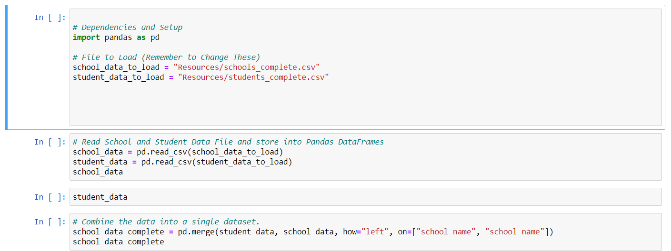Viewport: 671px width, 251px height.
Task: Click the In [ ] prompt of the first cell
Action: pos(50,17)
